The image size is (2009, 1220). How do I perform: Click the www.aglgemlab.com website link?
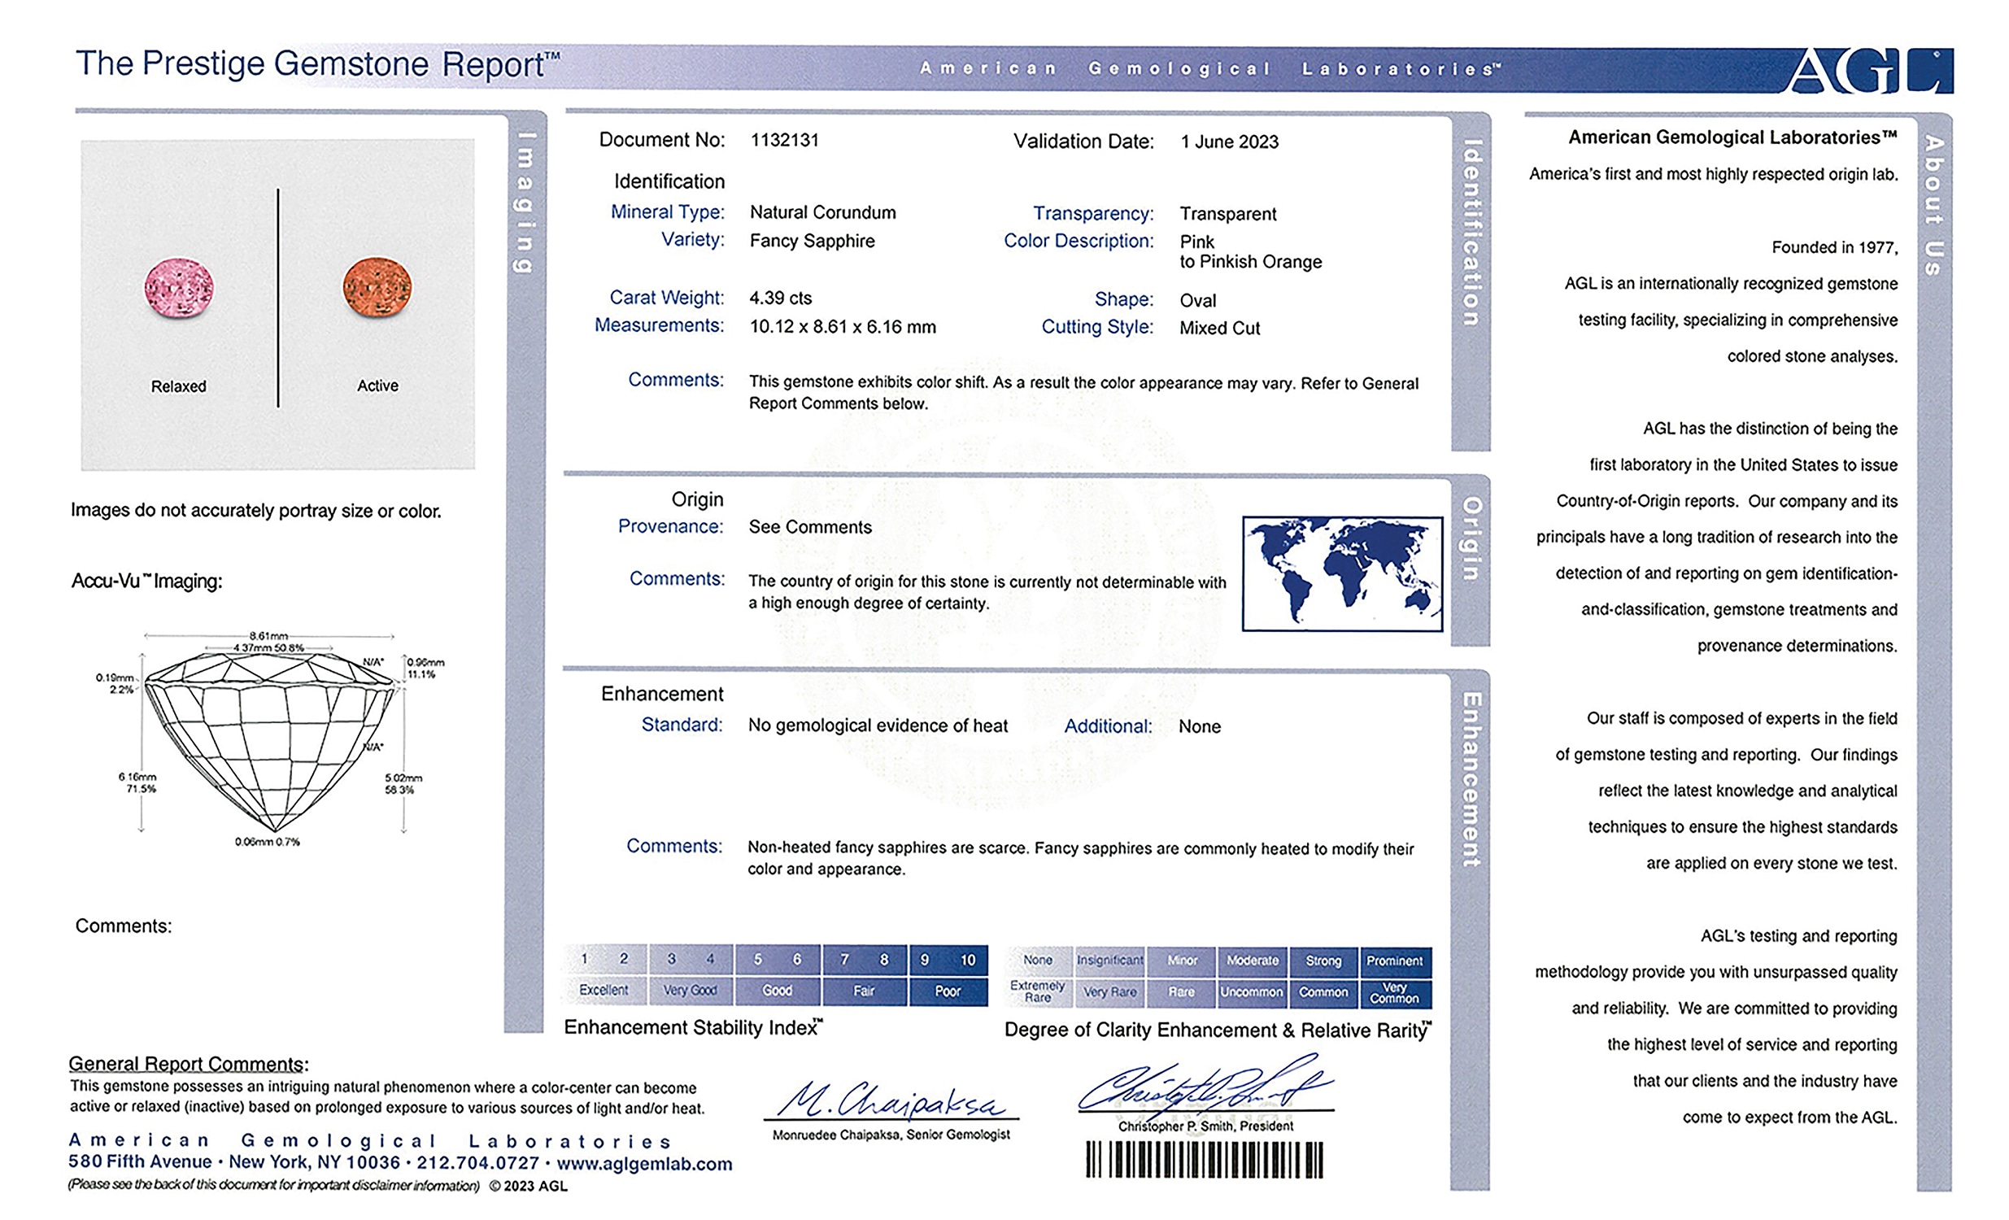(x=644, y=1164)
